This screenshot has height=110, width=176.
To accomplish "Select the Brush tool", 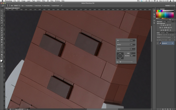I will 2,28.
